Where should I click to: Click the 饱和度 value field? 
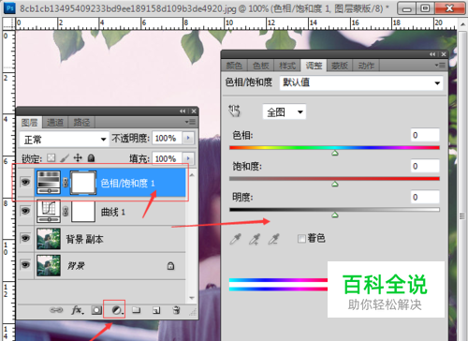coord(425,166)
